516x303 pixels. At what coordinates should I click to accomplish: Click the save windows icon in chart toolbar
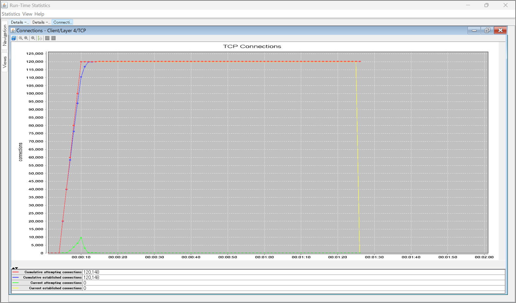pos(14,38)
